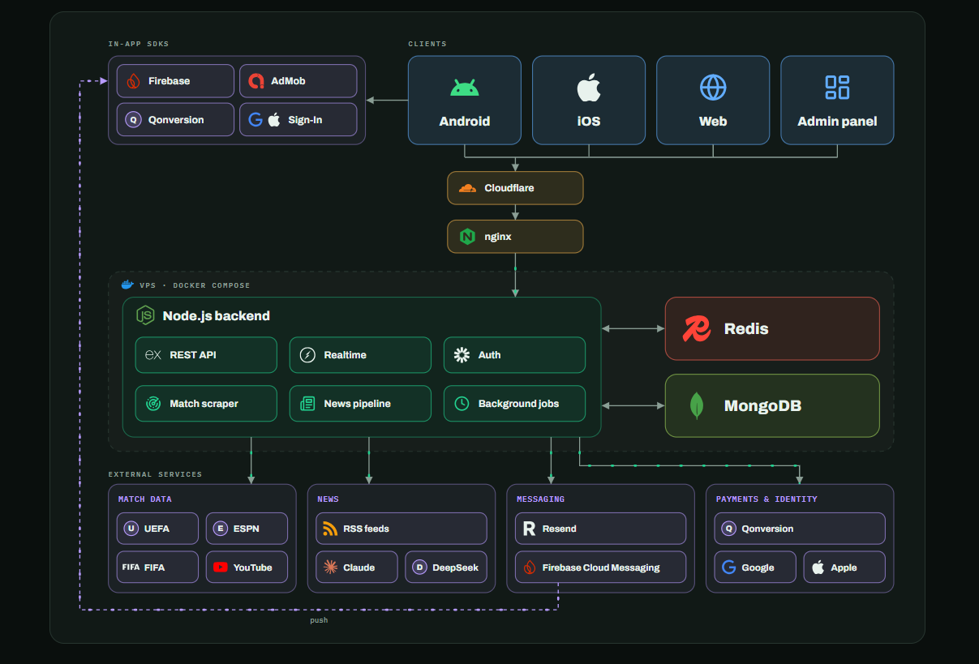Screen dimensions: 979x664
Task: Click the small FIFA logo mark
Action: coord(131,568)
